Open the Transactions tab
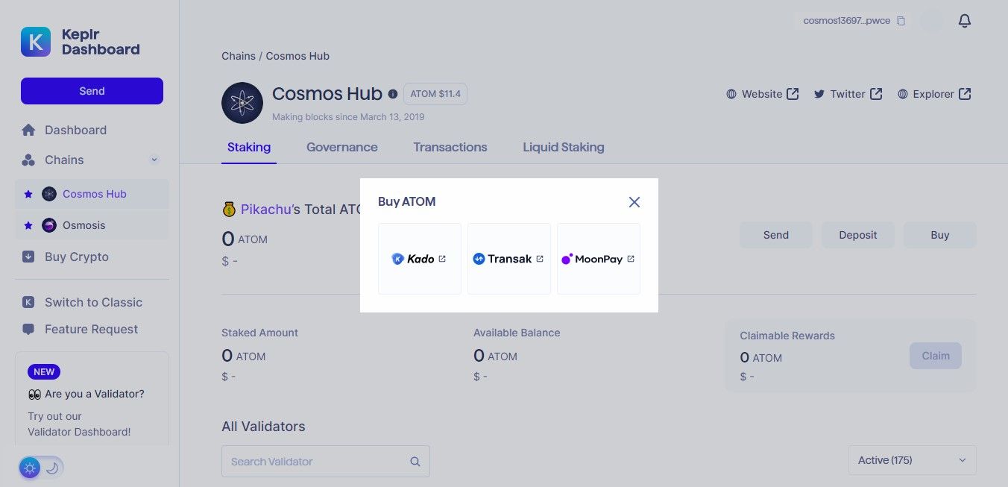Viewport: 1008px width, 487px height. [x=450, y=148]
